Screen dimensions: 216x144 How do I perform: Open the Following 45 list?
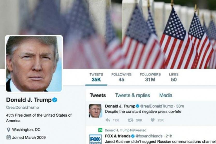(121, 77)
